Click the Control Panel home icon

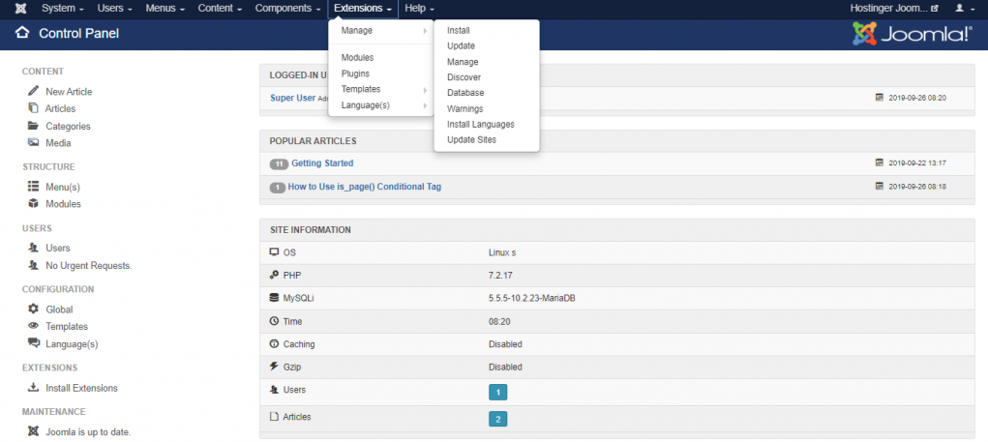pyautogui.click(x=22, y=33)
